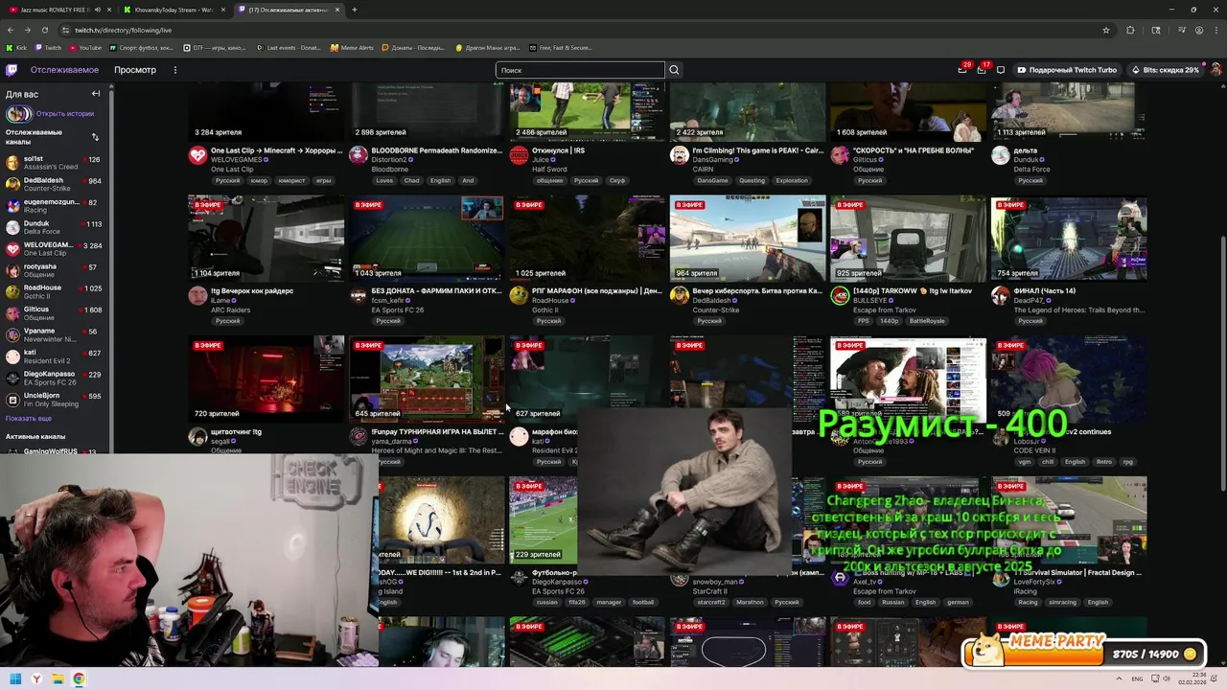This screenshot has height=690, width=1227.
Task: Open iLame channel avatar
Action: pos(197,296)
